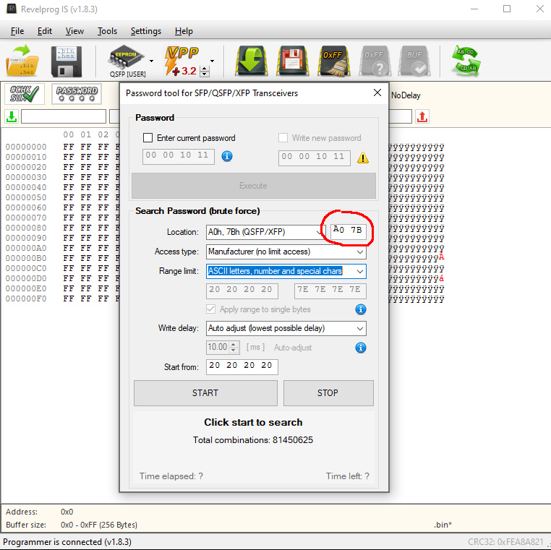Screen dimensions: 551x550
Task: Click the 000000A0 address row label
Action: (26, 248)
